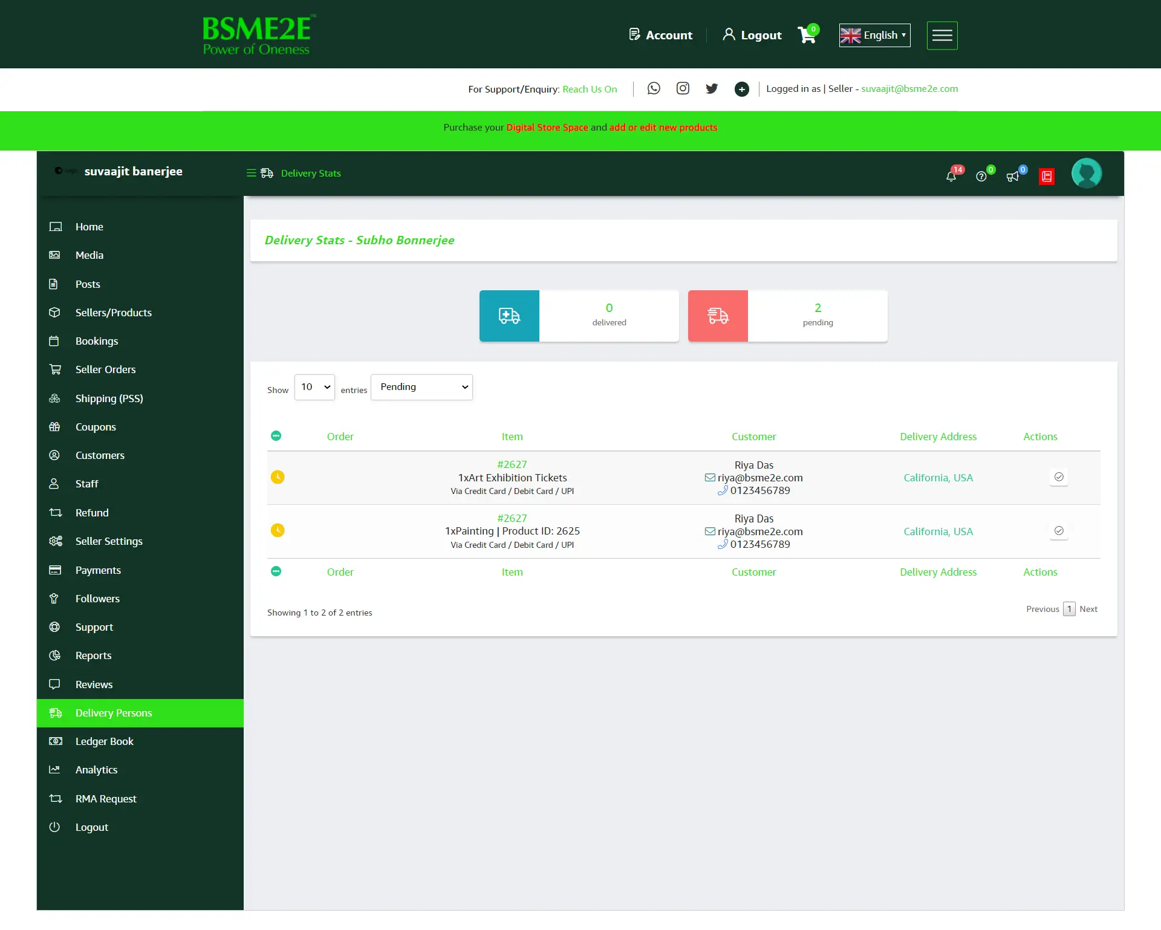The image size is (1161, 930).
Task: Open the English language dropdown
Action: (x=874, y=35)
